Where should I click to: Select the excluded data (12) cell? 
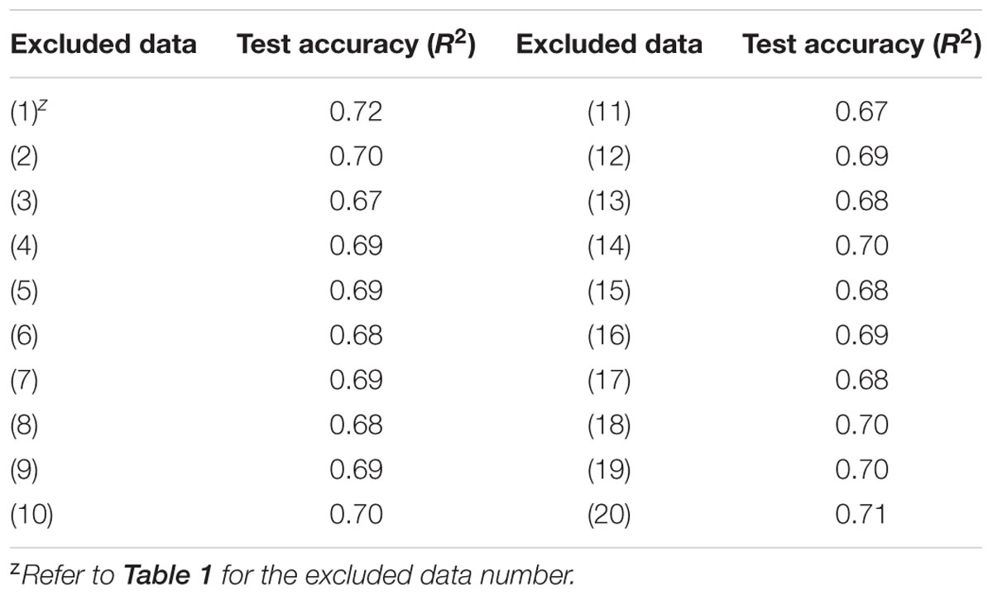click(609, 156)
